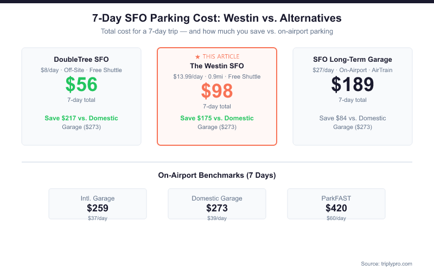The image size is (434, 271).
Task: Click the Domestic Garage benchmark label
Action: 217,198
